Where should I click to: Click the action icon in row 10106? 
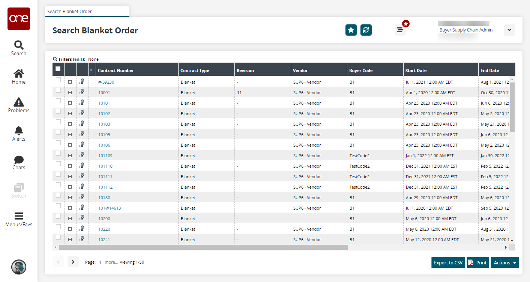(82, 145)
